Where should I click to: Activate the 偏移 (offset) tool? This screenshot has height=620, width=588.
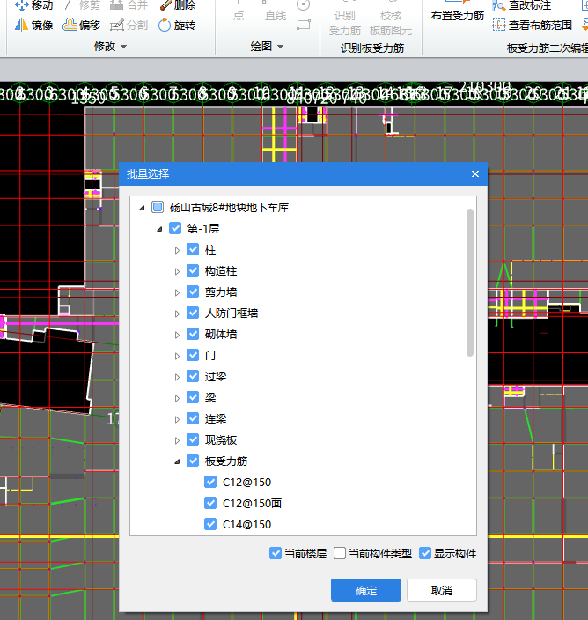click(x=81, y=26)
